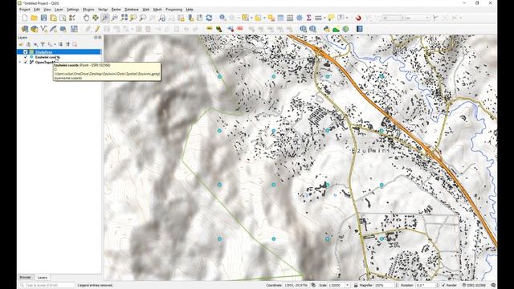Toggle visibility of StudyArea layer
The width and height of the screenshot is (514, 289).
pyautogui.click(x=25, y=51)
